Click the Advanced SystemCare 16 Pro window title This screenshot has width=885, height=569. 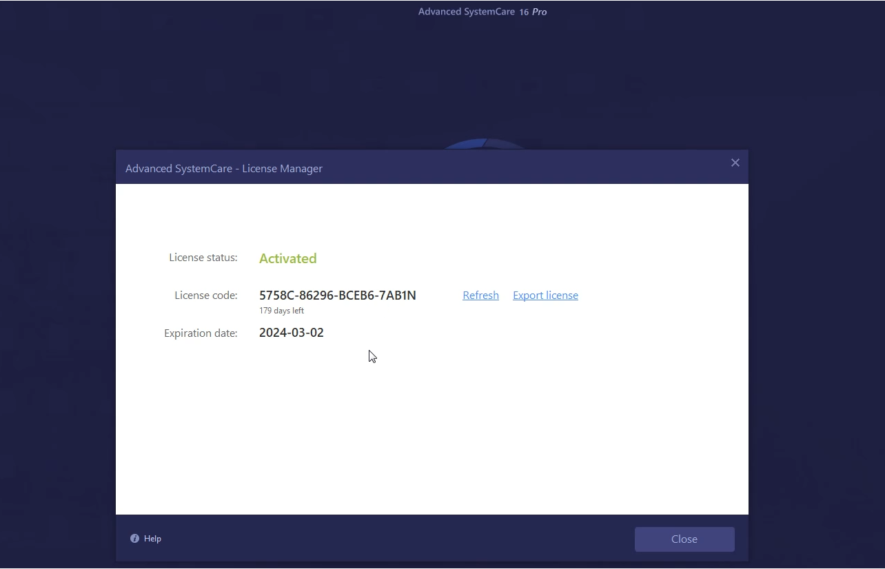pyautogui.click(x=482, y=12)
